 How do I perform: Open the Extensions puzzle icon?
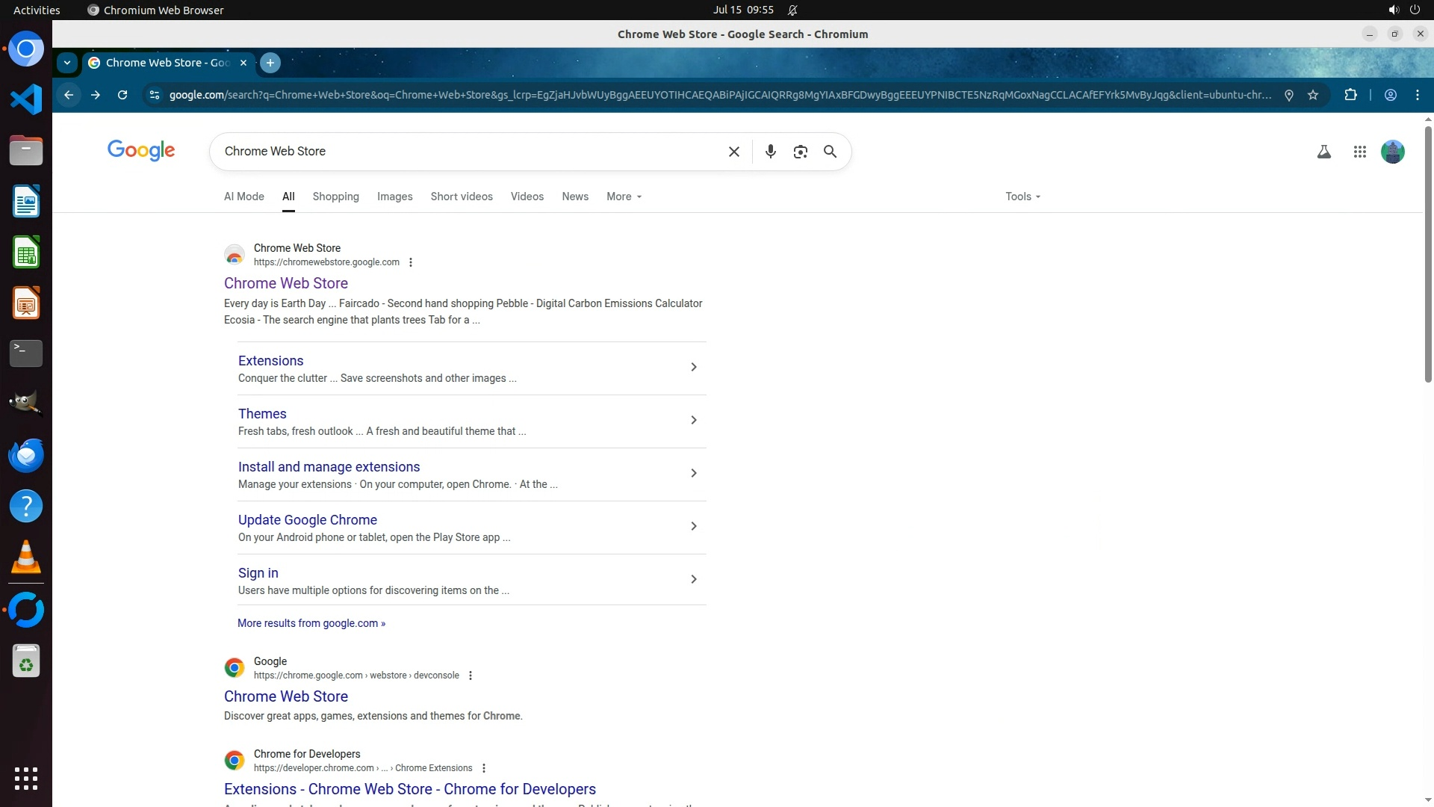(1350, 95)
